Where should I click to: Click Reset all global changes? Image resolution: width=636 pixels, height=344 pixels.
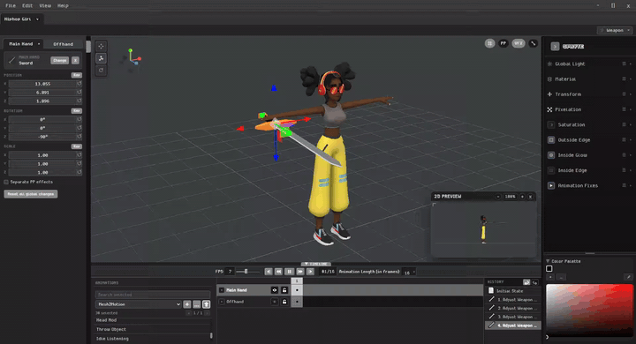[x=31, y=194]
